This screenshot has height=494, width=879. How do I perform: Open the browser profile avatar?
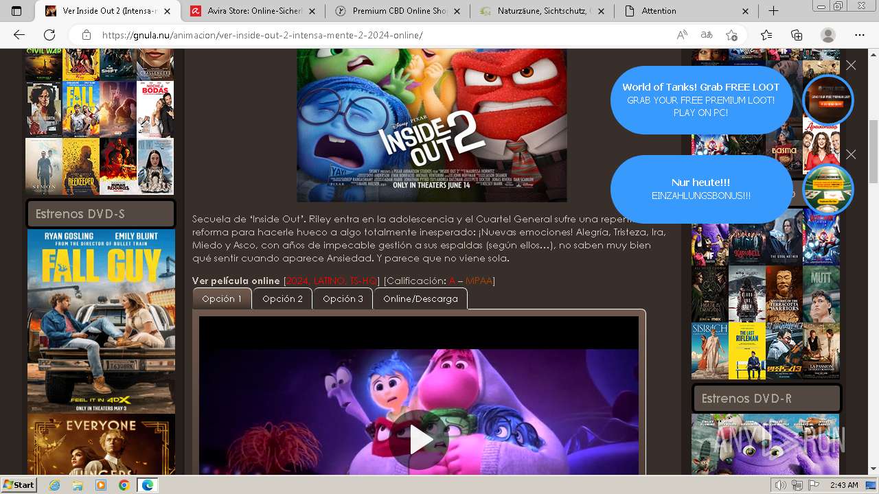(x=828, y=35)
